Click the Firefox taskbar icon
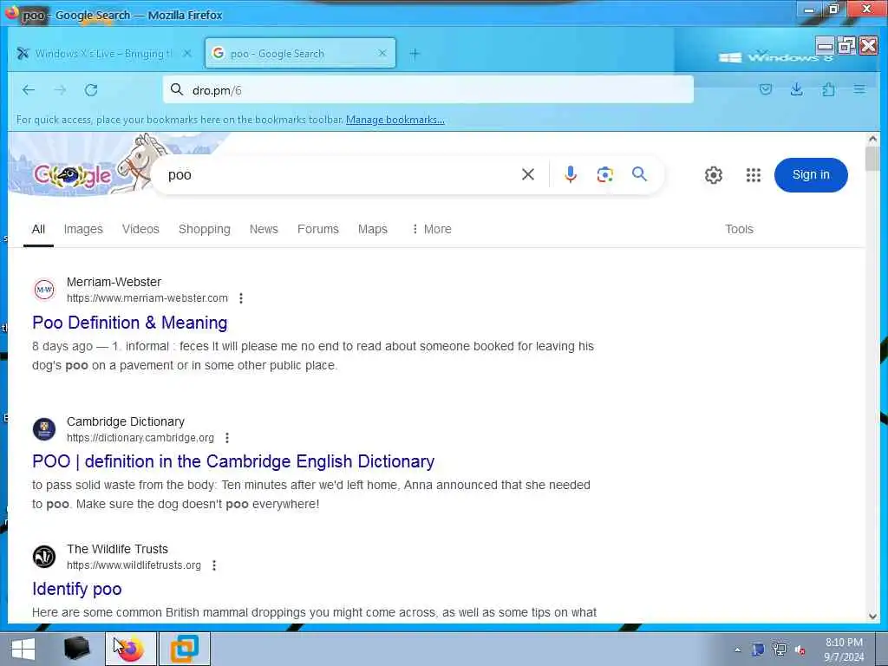The image size is (888, 666). 131,649
